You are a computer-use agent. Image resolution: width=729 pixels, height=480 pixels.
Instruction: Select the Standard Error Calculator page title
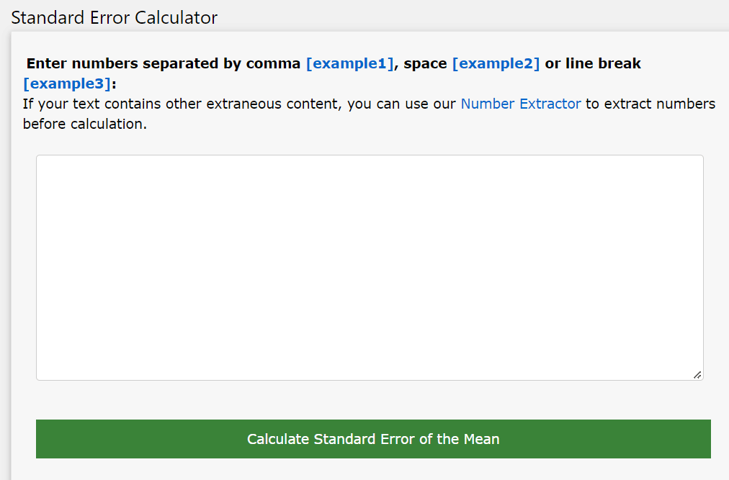114,17
